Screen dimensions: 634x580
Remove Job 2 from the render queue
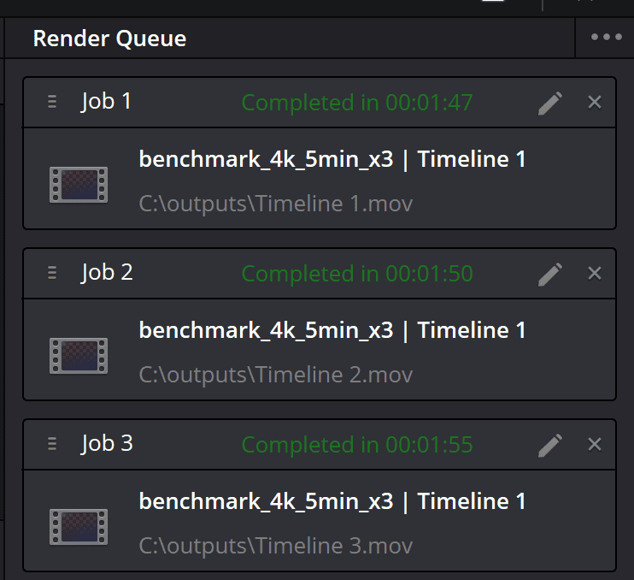coord(595,274)
